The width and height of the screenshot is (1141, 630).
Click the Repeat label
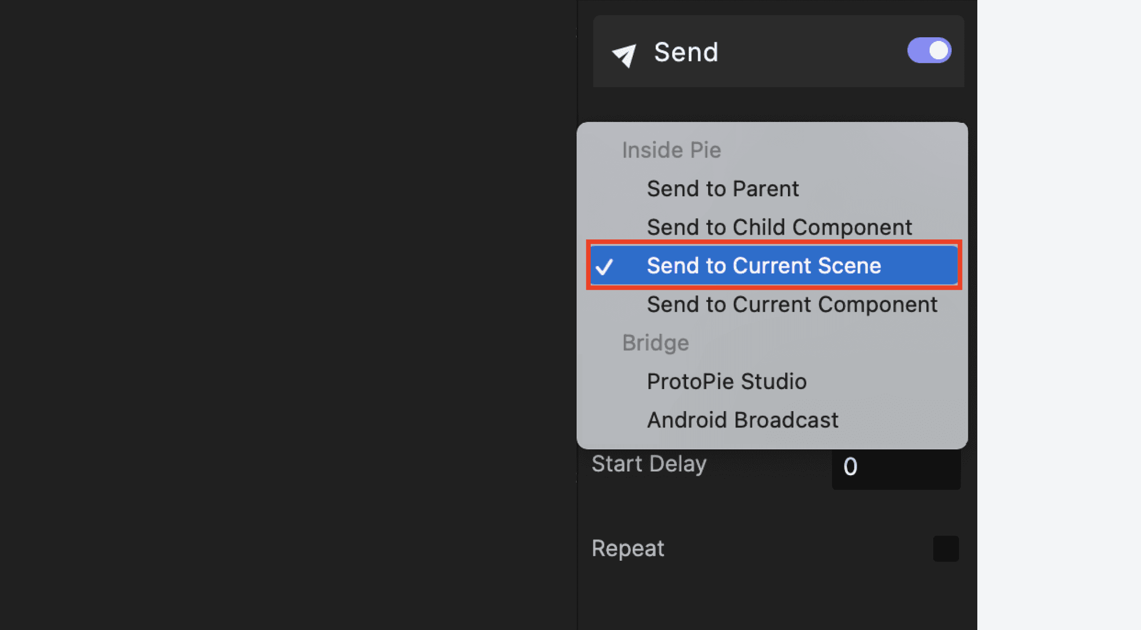(x=628, y=548)
